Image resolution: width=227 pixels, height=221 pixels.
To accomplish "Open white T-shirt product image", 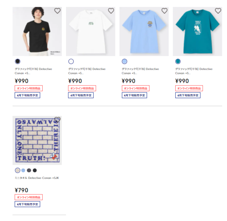I will pos(90,31).
